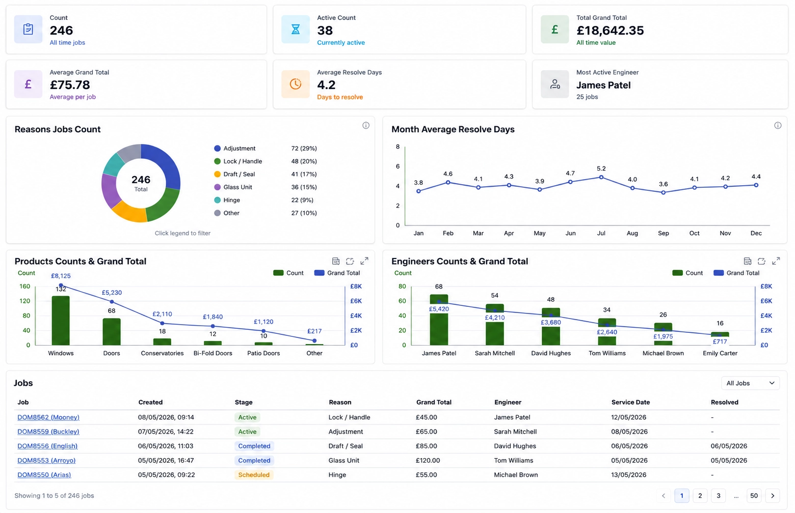Click 'Showing 1 to 5 of 246 jobs' text
This screenshot has width=795, height=513.
coord(54,496)
